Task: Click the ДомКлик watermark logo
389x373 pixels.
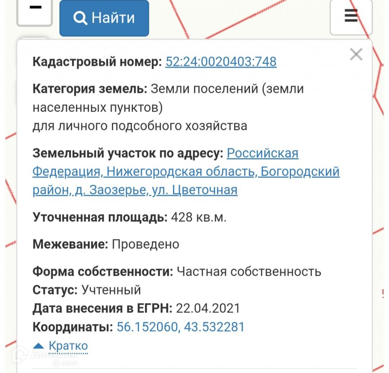Action: [x=46, y=356]
